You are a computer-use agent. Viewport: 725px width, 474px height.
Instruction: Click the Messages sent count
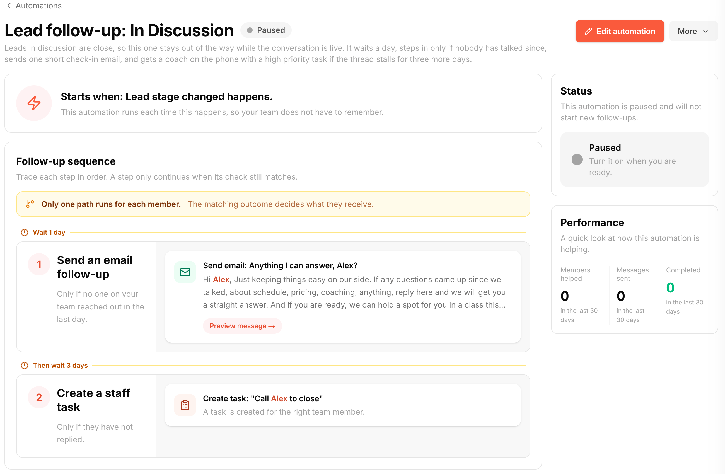coord(620,296)
